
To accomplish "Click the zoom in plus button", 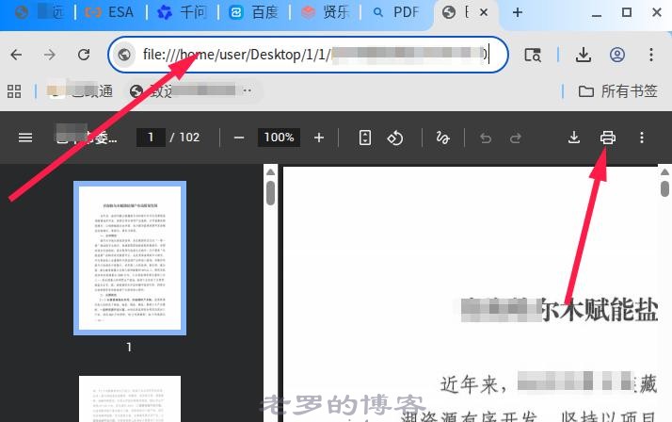I will [x=319, y=138].
